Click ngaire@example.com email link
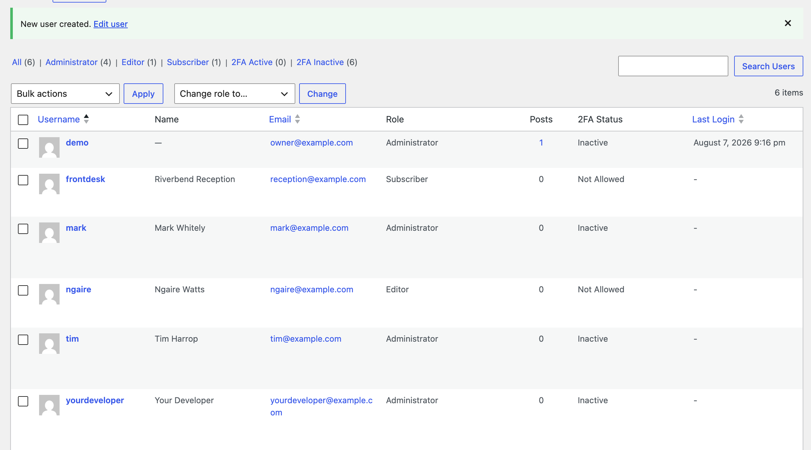Screen dimensions: 811x450 coord(312,289)
